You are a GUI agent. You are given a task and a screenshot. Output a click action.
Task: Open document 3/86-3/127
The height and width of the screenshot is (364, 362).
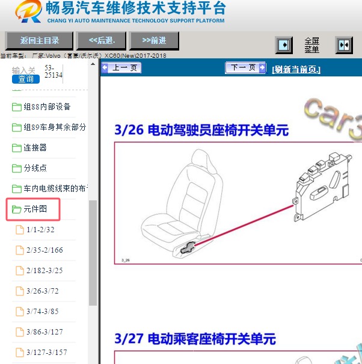(44, 332)
